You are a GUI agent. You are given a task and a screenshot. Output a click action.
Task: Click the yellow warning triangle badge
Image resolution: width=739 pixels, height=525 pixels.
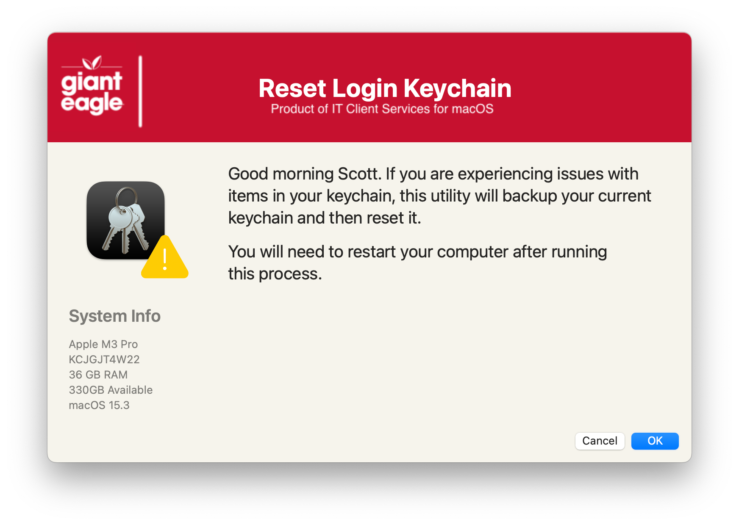[x=165, y=257]
